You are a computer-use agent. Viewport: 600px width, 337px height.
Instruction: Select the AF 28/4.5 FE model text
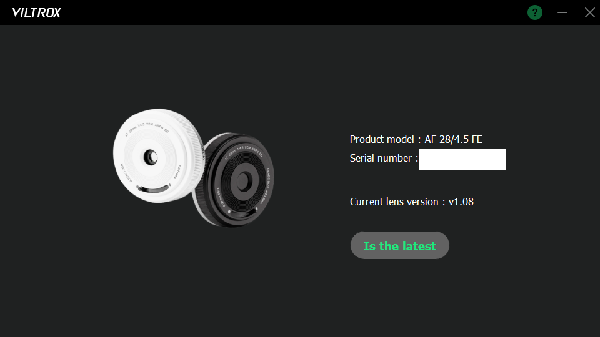pos(454,139)
